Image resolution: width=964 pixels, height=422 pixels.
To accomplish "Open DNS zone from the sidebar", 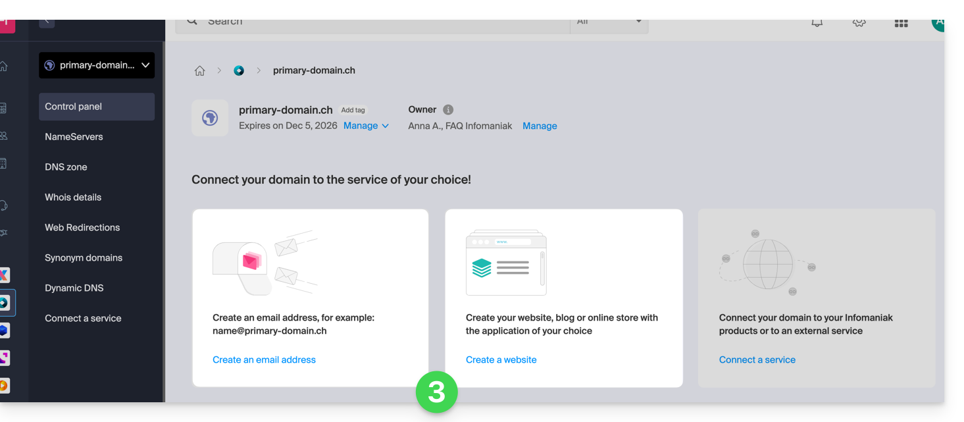I will click(66, 167).
